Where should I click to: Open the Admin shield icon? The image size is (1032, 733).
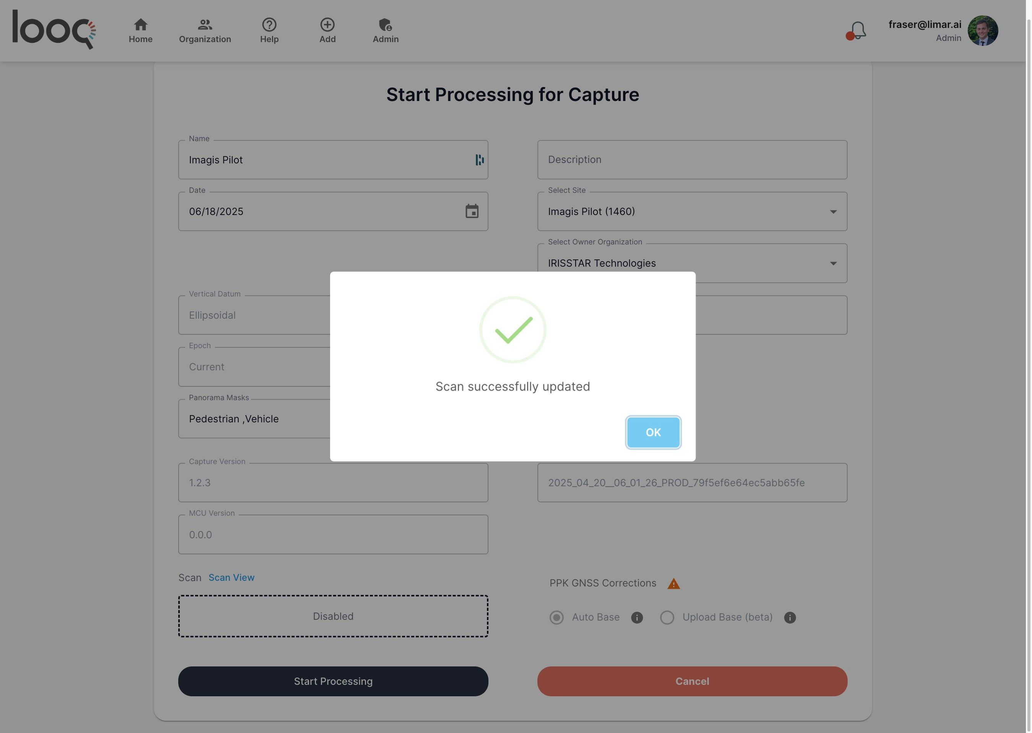pos(385,25)
